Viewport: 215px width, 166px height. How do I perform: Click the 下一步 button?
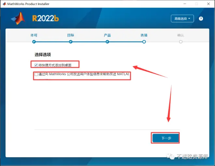165,138
